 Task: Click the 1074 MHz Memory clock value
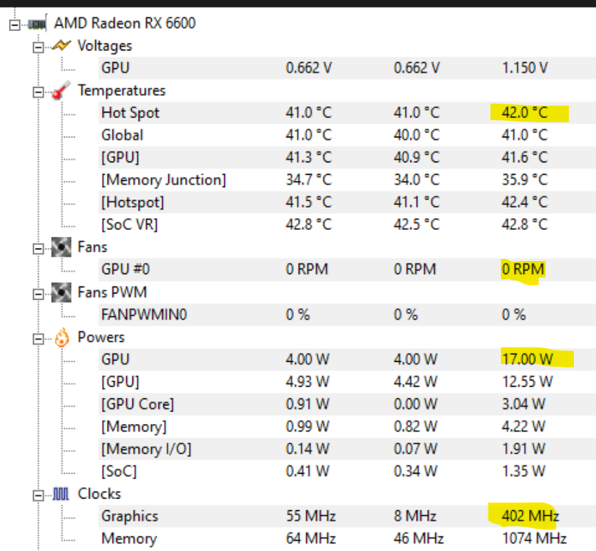click(x=535, y=539)
